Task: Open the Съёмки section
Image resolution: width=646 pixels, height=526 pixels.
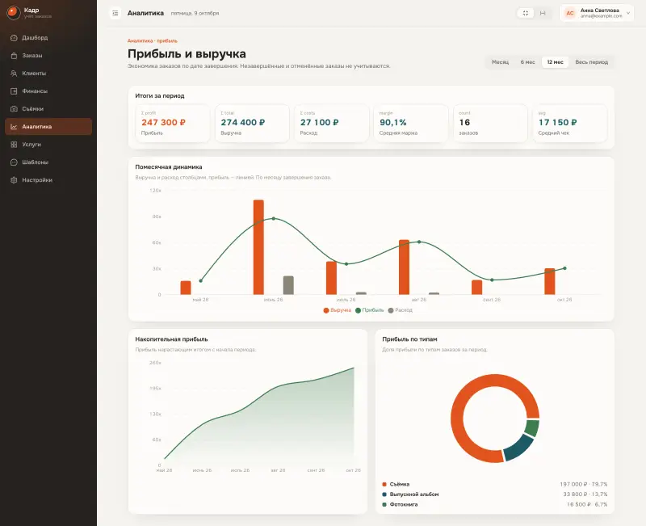Action: click(48, 109)
